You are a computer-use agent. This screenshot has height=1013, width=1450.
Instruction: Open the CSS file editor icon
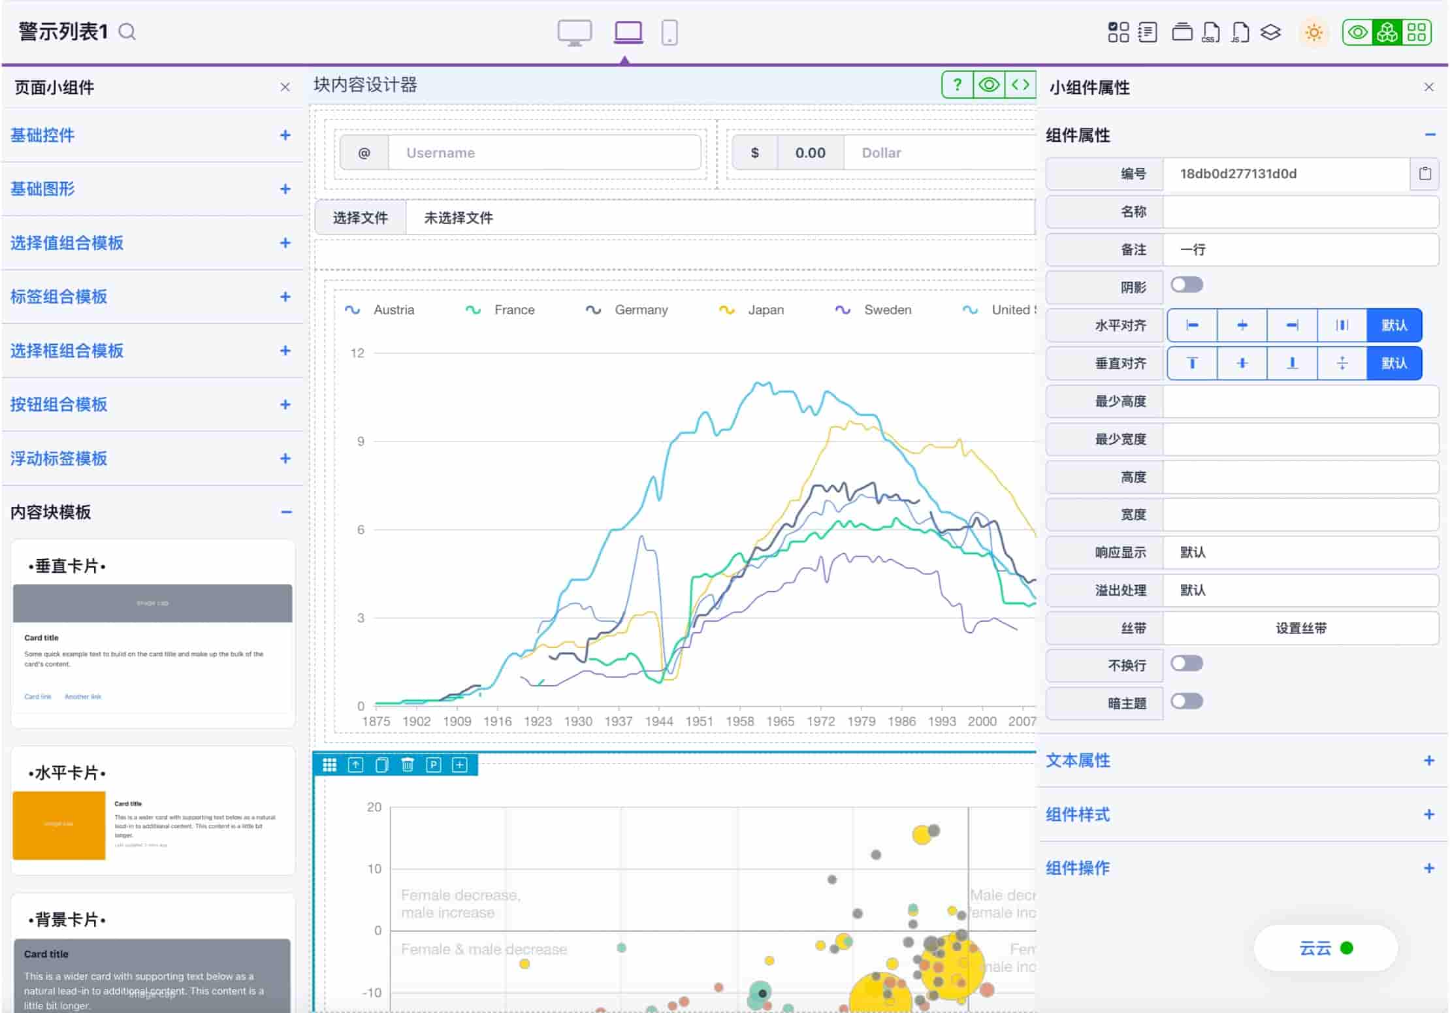(1211, 32)
